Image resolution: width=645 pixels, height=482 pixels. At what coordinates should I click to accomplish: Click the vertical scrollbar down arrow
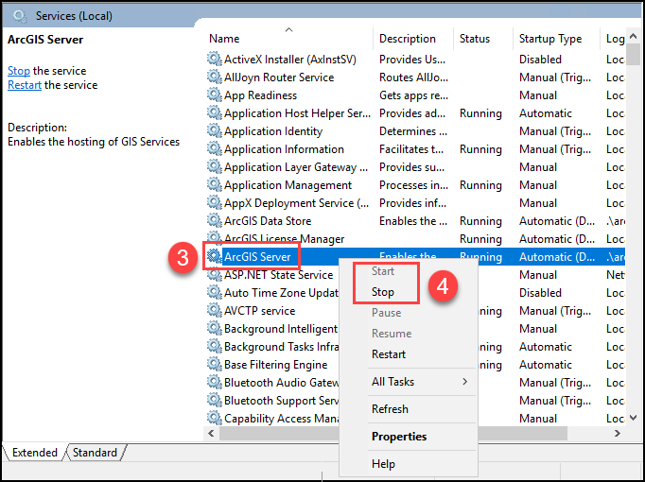tap(634, 418)
